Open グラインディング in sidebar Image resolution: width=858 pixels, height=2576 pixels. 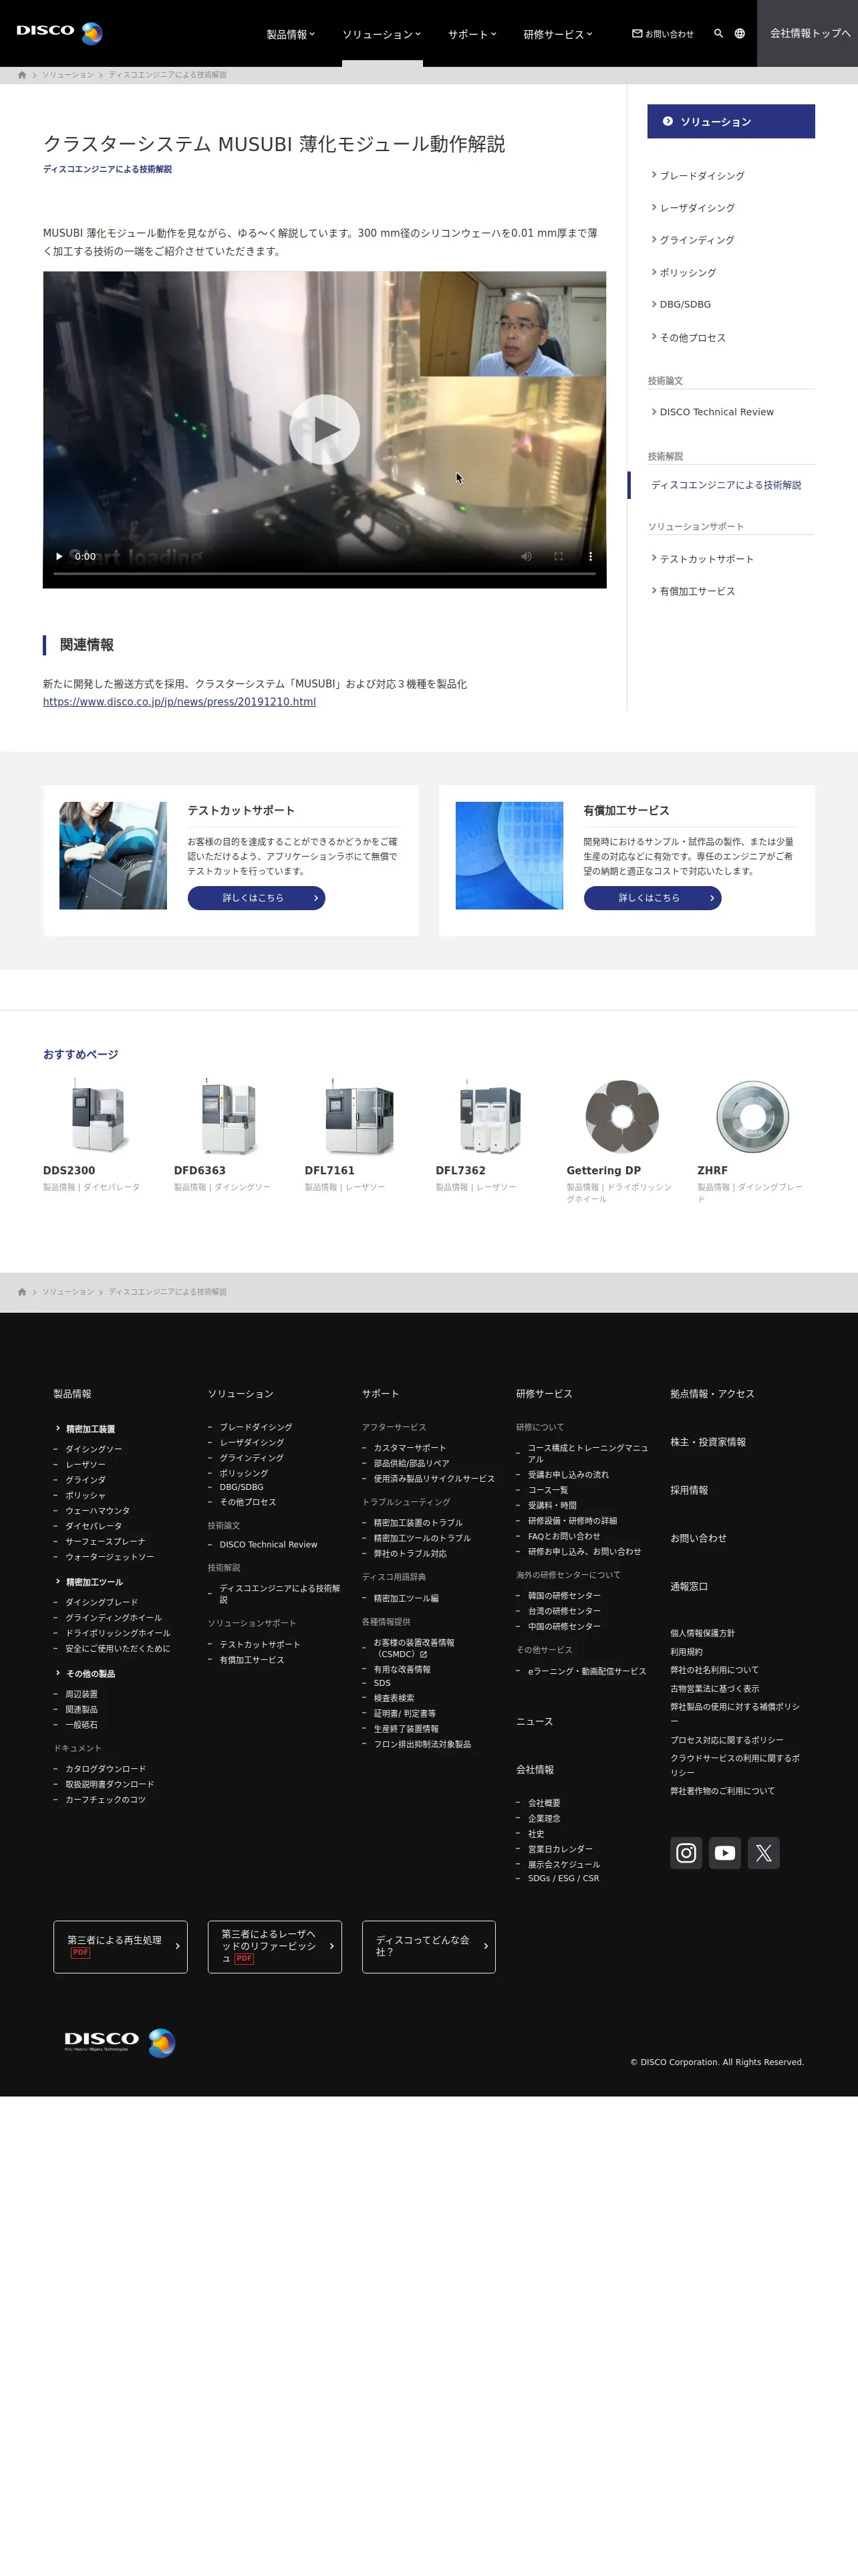pos(697,239)
